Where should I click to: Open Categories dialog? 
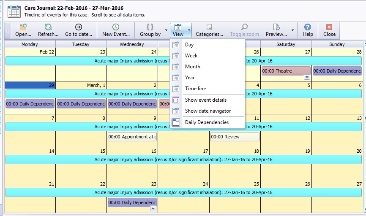209,30
